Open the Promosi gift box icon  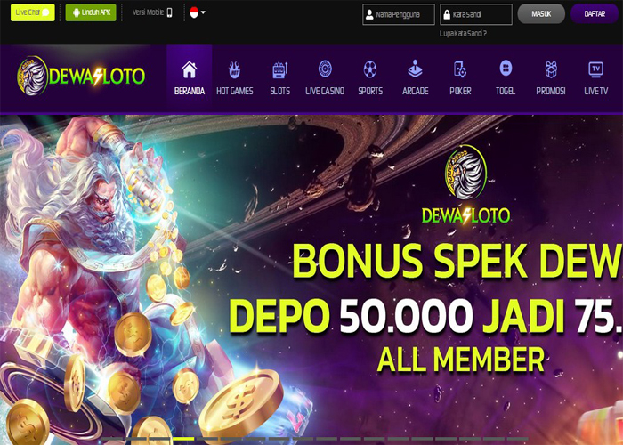pyautogui.click(x=551, y=69)
